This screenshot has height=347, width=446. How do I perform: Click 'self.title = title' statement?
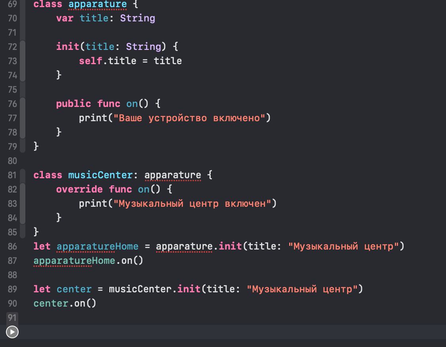coord(130,61)
